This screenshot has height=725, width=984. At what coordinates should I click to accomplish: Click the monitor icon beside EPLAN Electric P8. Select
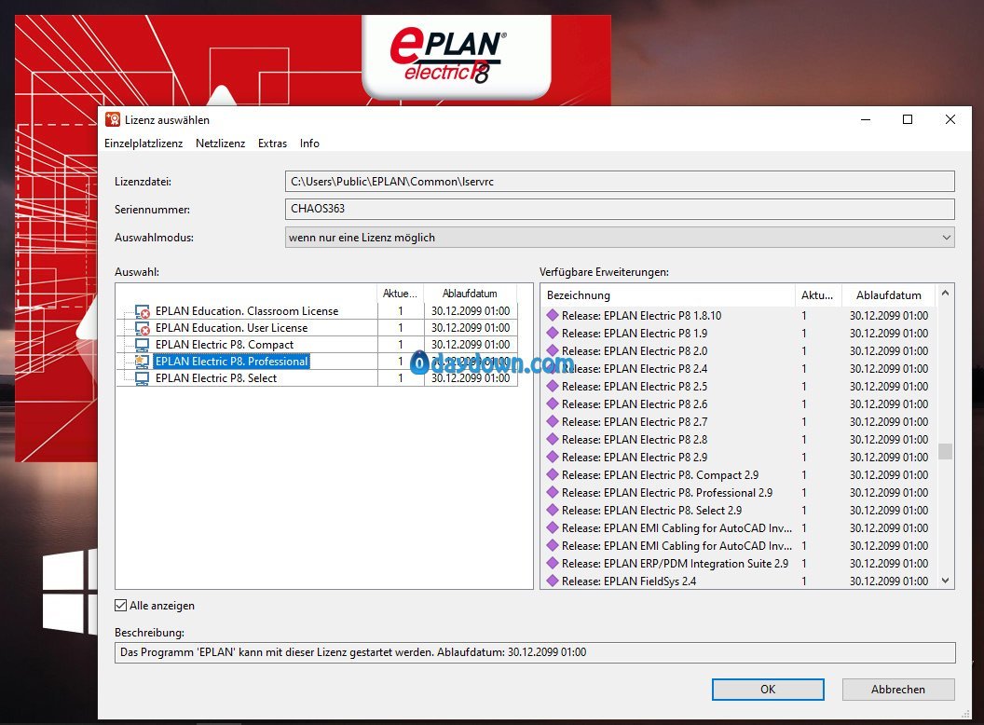(x=143, y=378)
